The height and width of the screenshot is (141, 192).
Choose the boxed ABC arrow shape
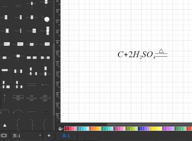[x=18, y=98]
